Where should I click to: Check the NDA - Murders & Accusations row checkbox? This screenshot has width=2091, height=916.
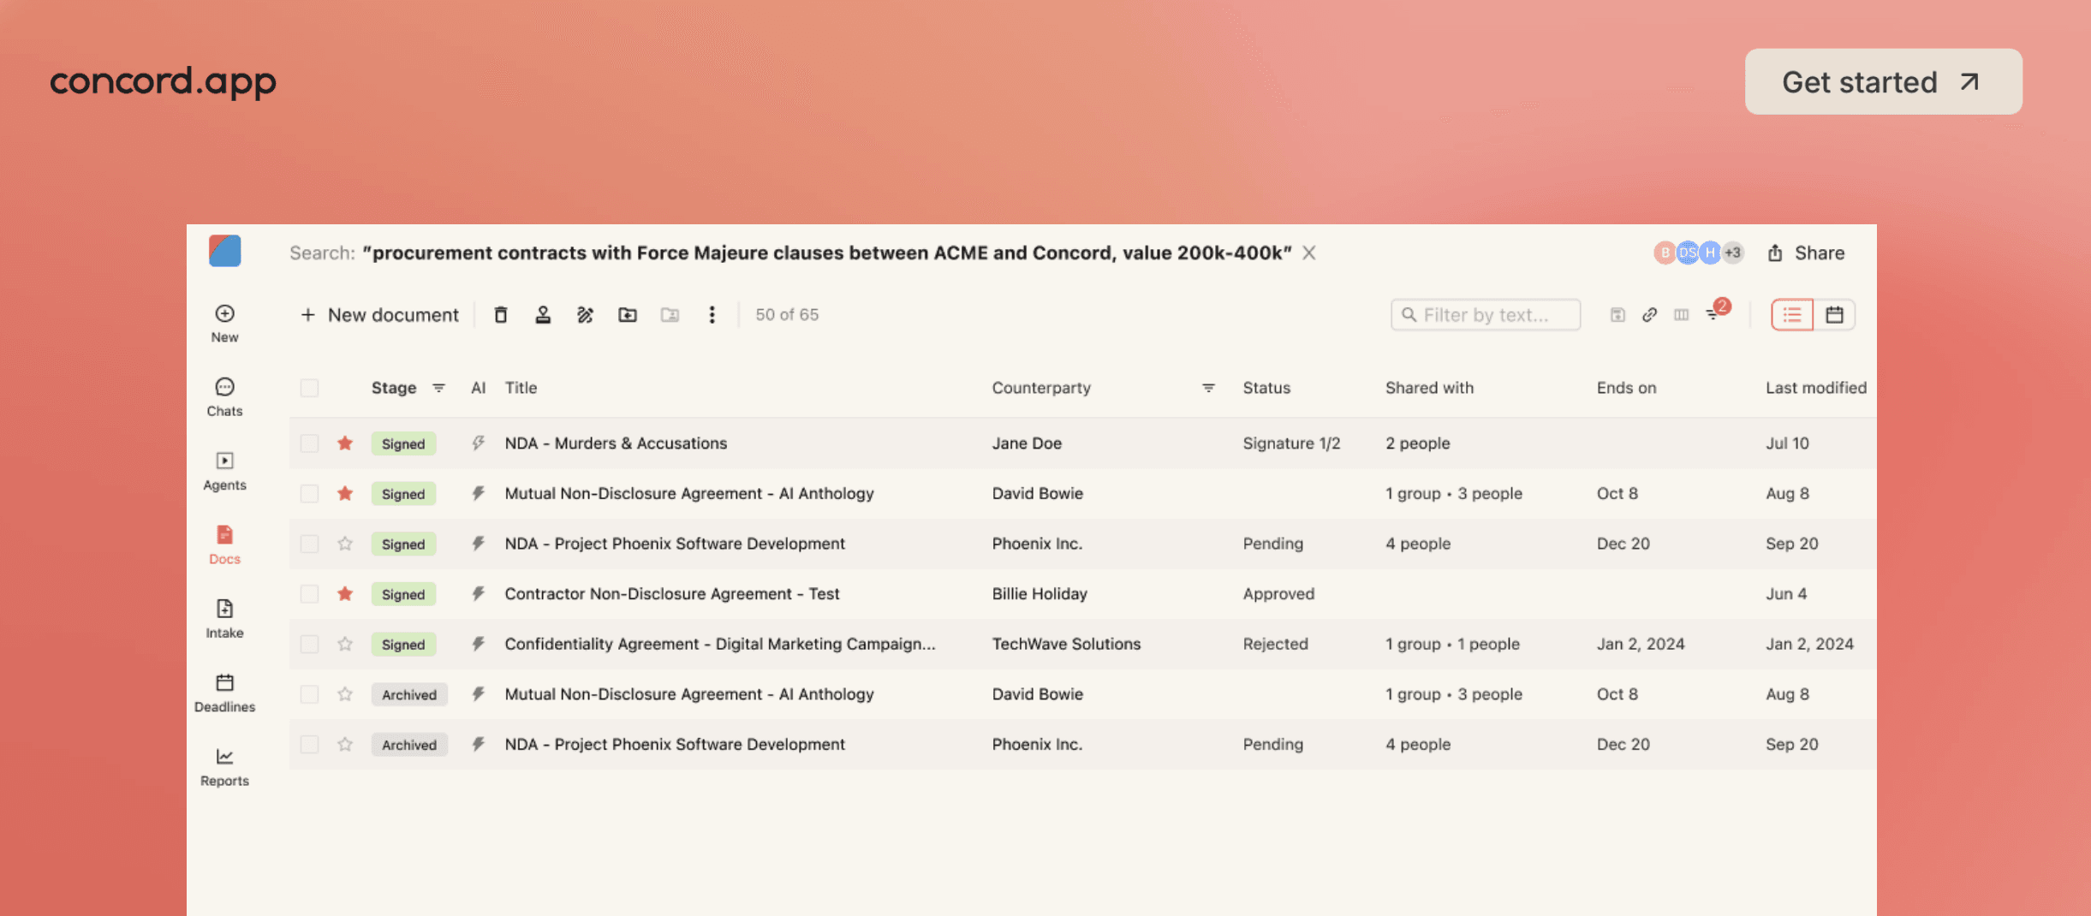click(309, 443)
